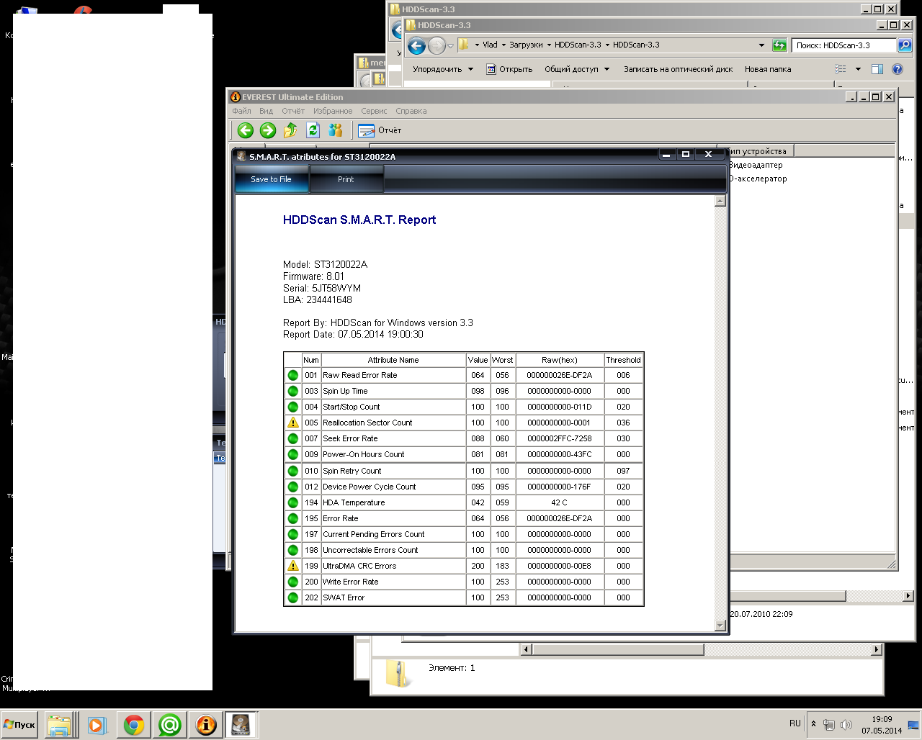Open the clock showing 19:09
The height and width of the screenshot is (740, 922).
882,725
